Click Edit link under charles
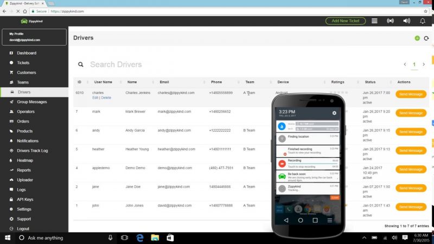 click(x=95, y=98)
